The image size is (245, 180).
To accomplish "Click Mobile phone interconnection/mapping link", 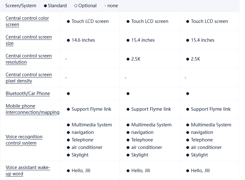I will 32,109.
